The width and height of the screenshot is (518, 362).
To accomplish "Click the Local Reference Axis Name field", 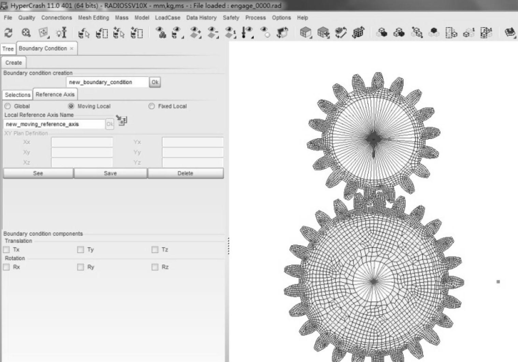I will point(54,124).
